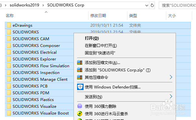The height and width of the screenshot is (120, 196).
Task: Select 添加到 "SOLIDWORKS Corp.zip" (T)
Action: click(x=118, y=70)
